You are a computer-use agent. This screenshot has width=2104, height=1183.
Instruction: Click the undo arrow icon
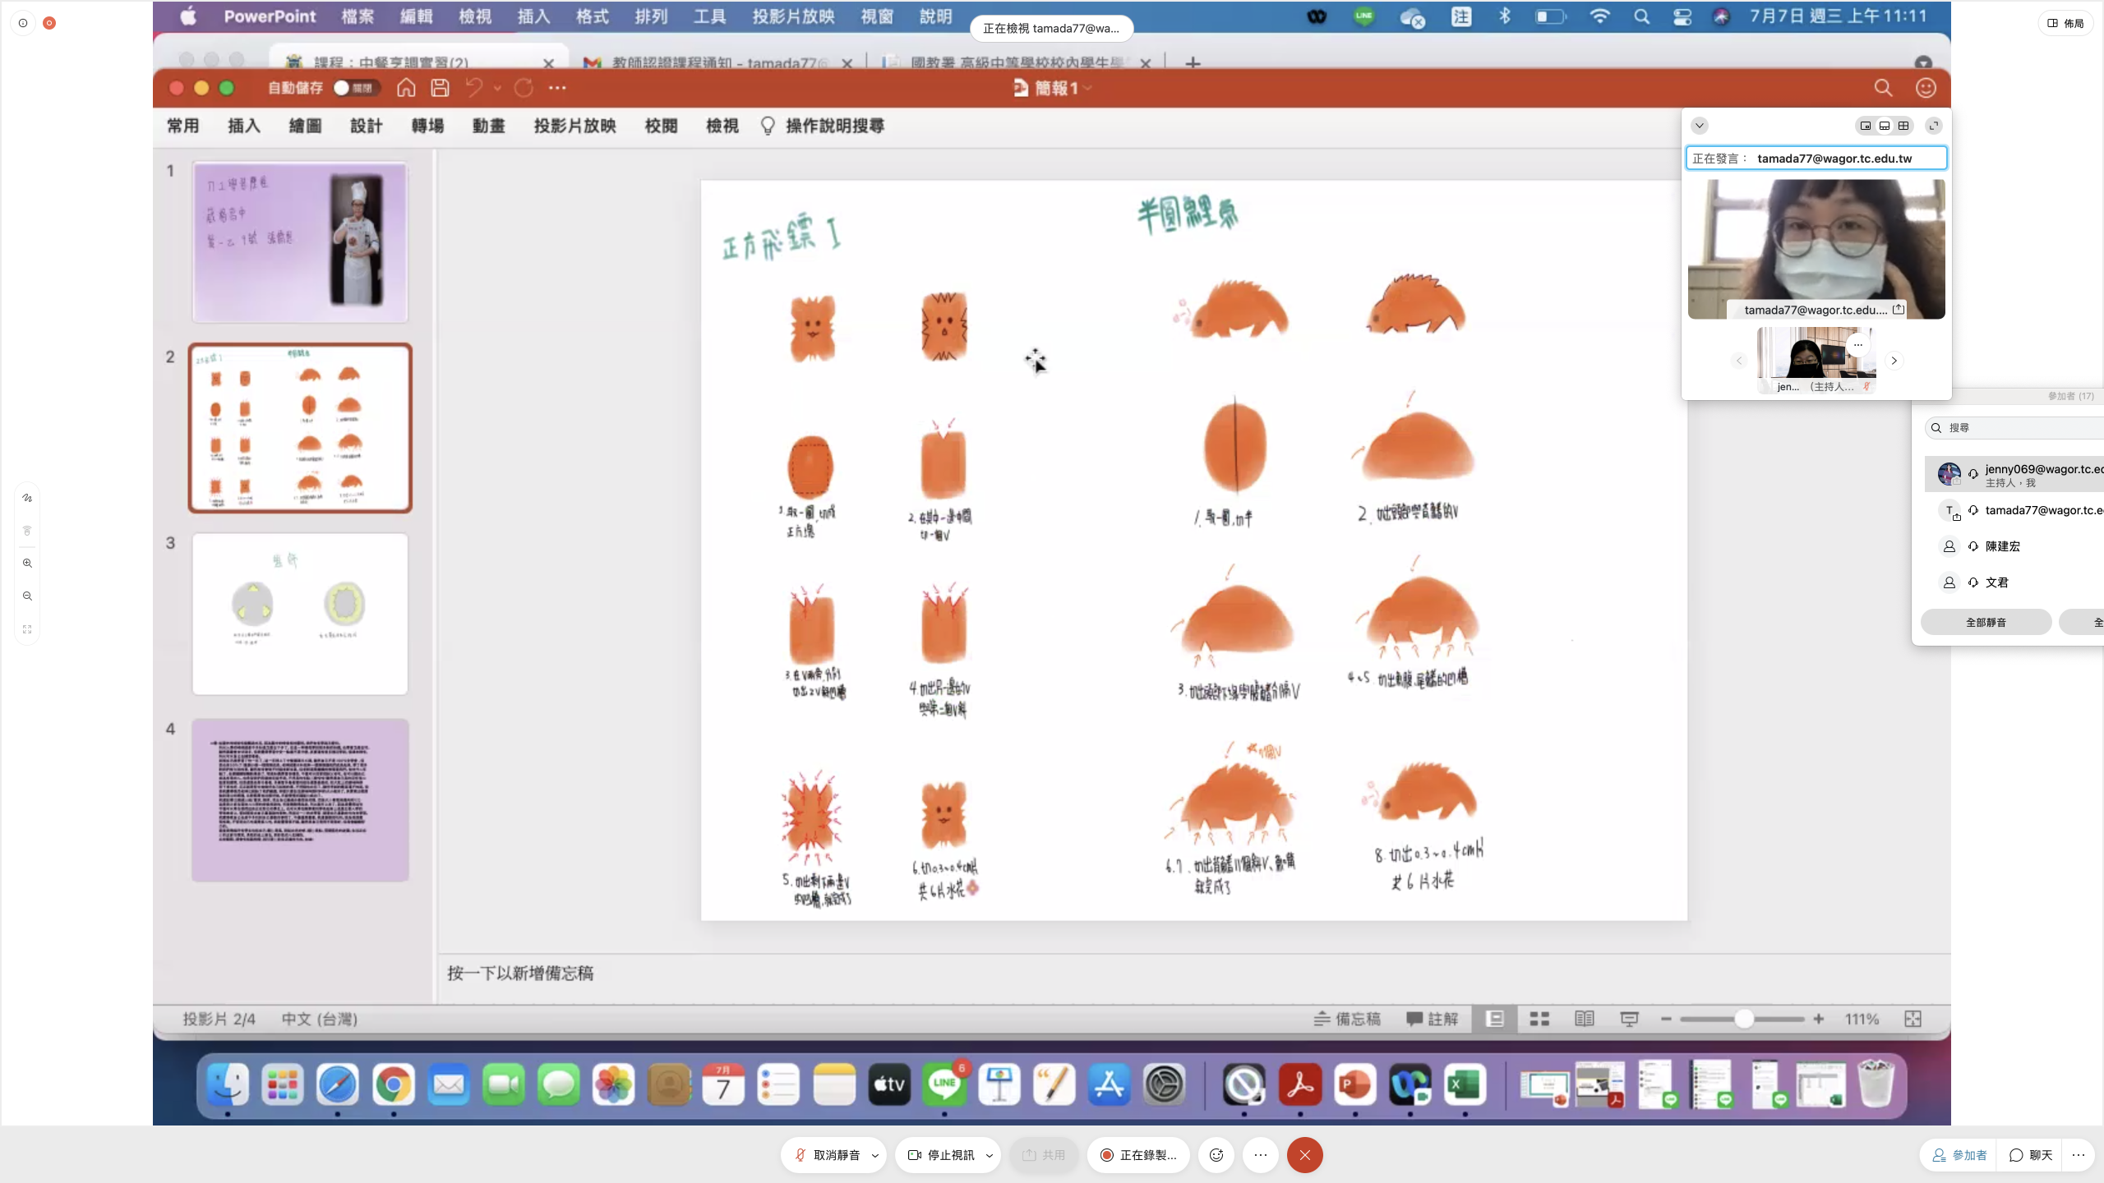474,88
